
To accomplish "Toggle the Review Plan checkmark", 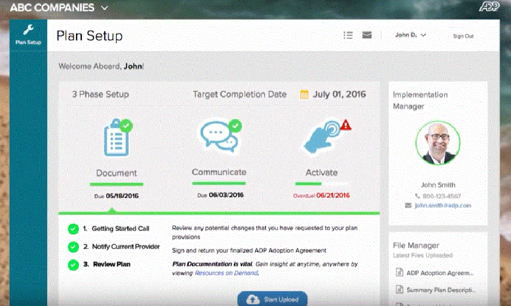I will (73, 265).
